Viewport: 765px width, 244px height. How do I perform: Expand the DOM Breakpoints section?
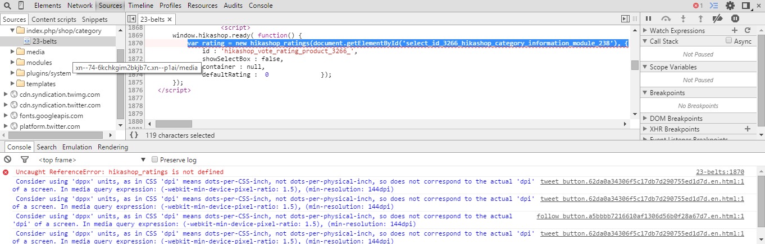pos(645,118)
